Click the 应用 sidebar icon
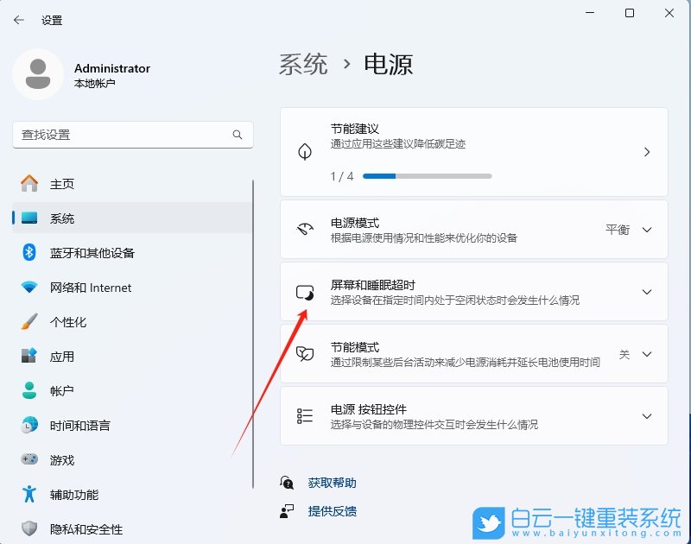The image size is (691, 544). tap(30, 356)
